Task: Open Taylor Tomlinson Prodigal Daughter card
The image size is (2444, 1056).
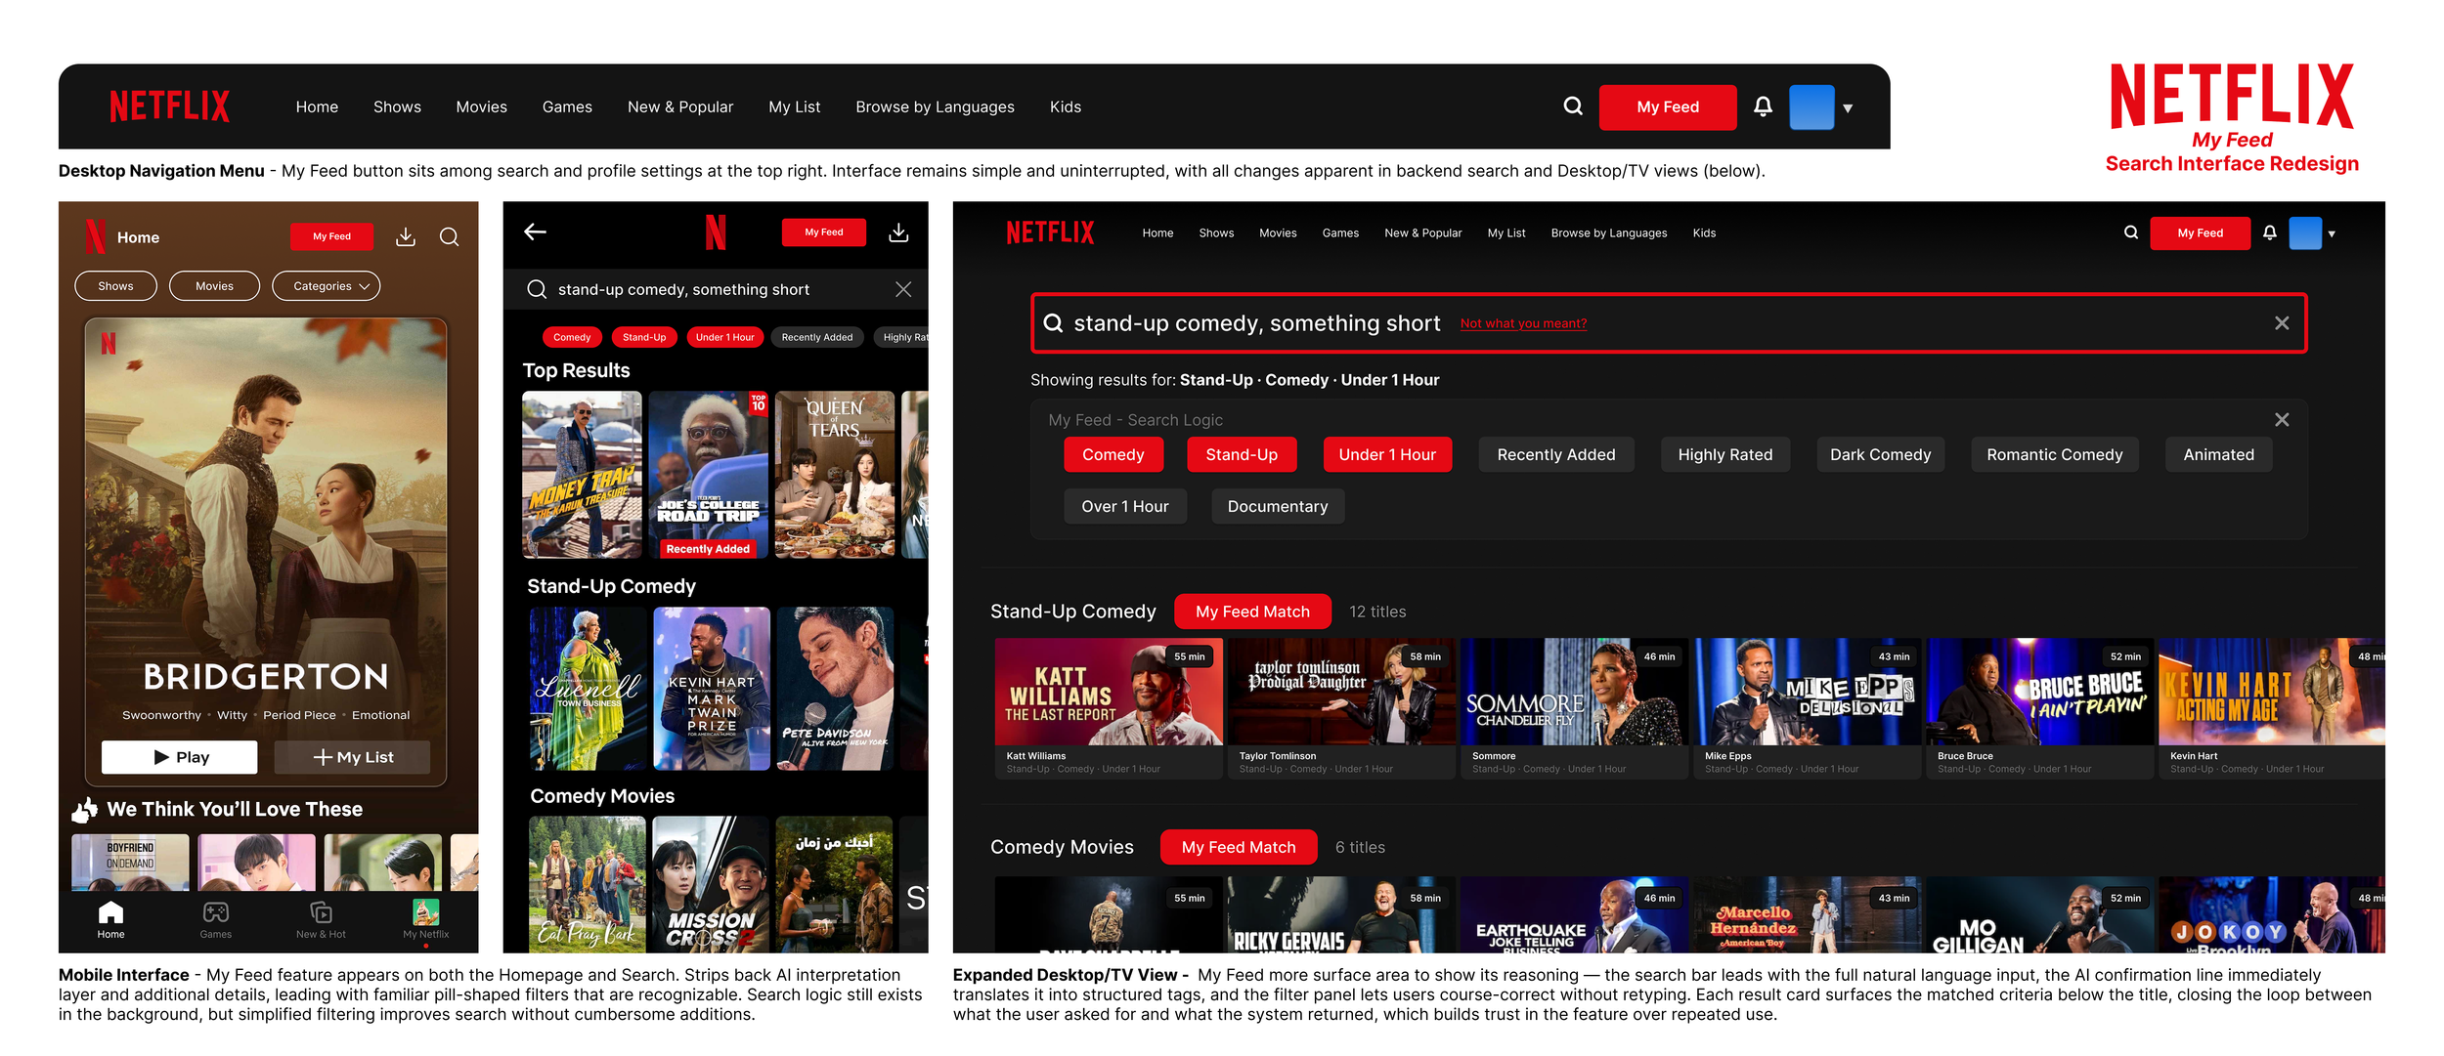Action: click(1340, 708)
